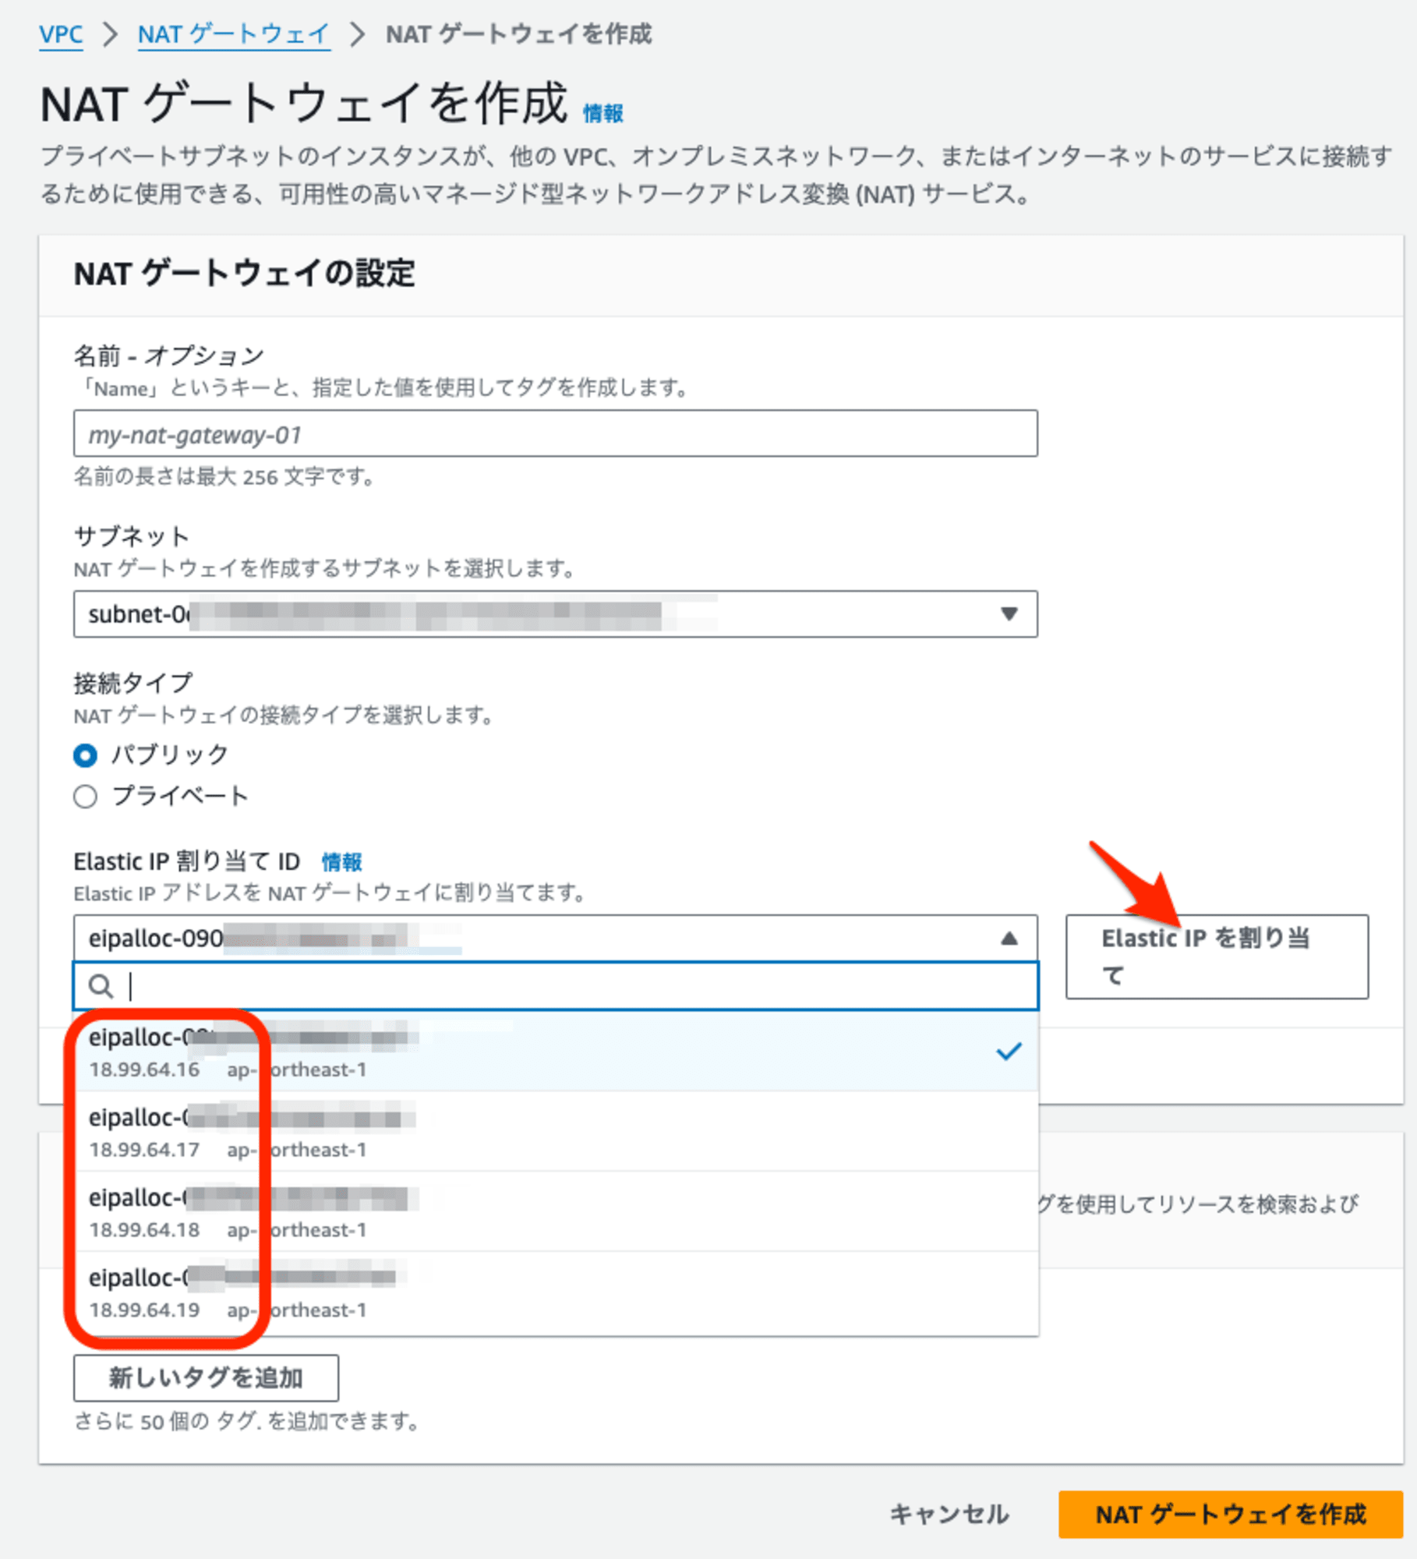The width and height of the screenshot is (1417, 1559).
Task: Open 情報 link beside page title
Action: (603, 114)
